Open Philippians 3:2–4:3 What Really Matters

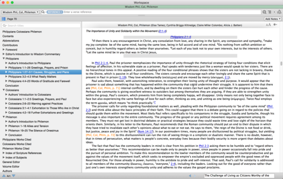pos(32,77)
